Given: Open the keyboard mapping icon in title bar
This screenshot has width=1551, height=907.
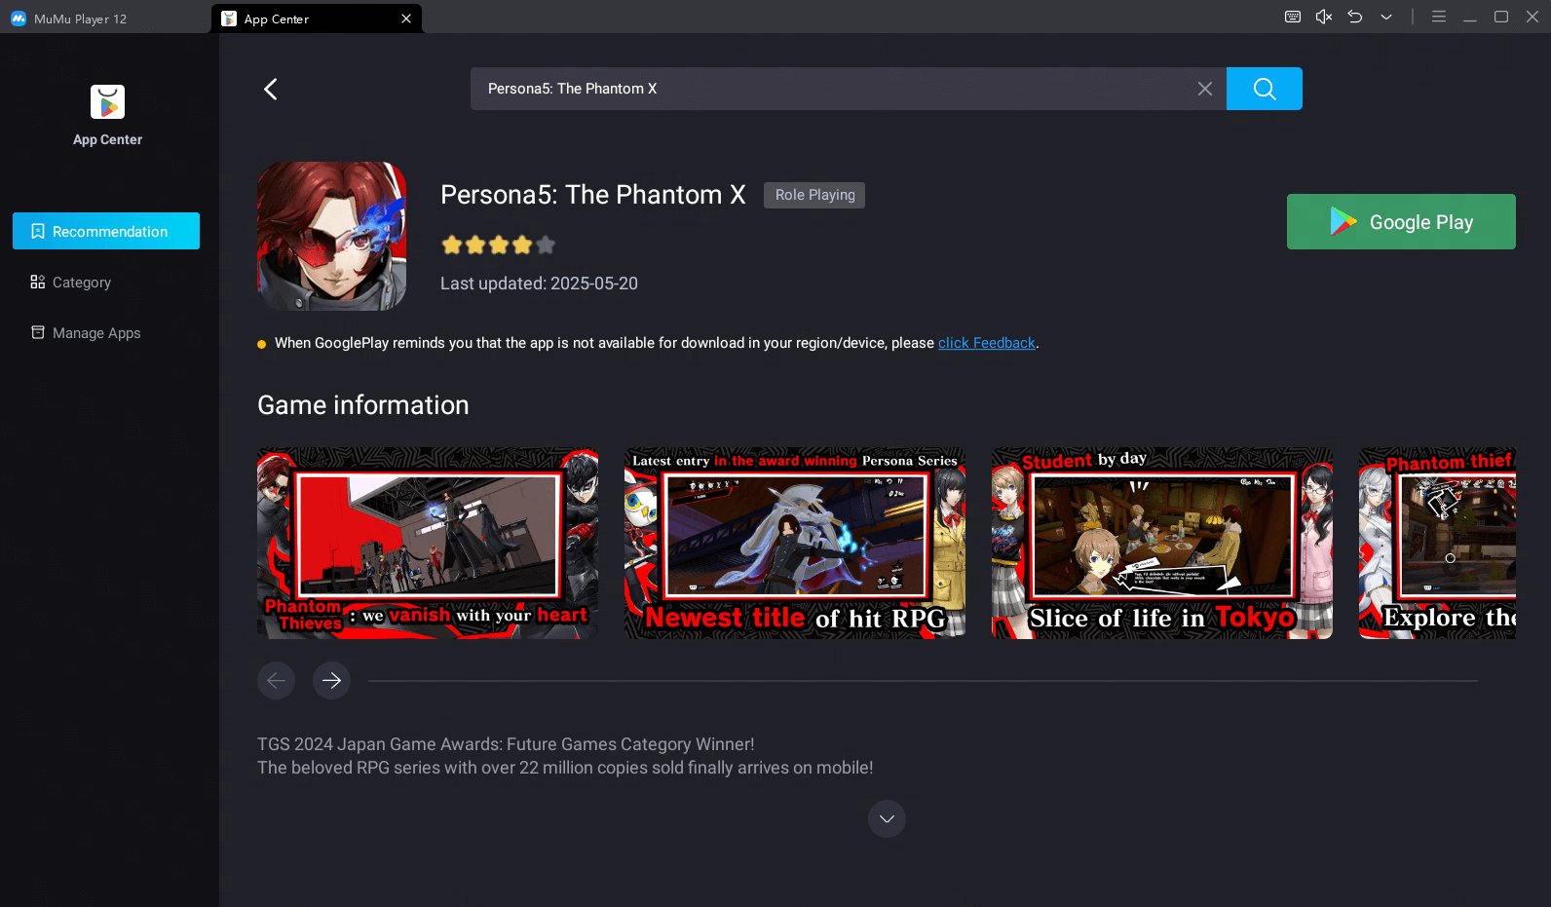Looking at the screenshot, I should point(1293,17).
